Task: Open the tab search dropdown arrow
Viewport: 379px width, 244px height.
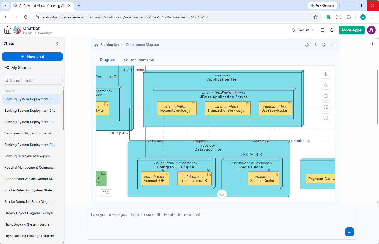Action: pos(5,5)
